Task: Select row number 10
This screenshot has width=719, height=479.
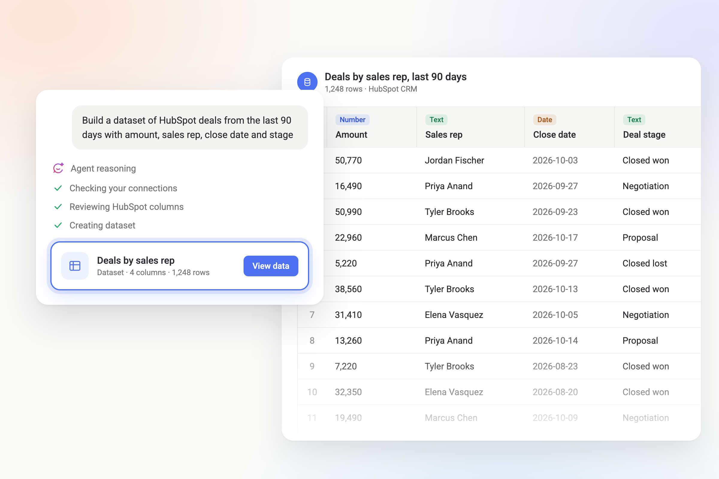Action: [x=312, y=392]
